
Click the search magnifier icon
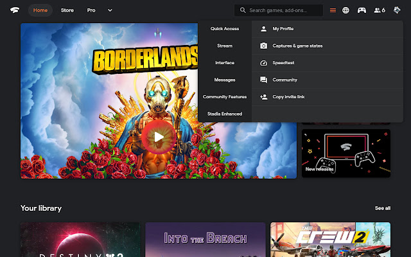243,10
